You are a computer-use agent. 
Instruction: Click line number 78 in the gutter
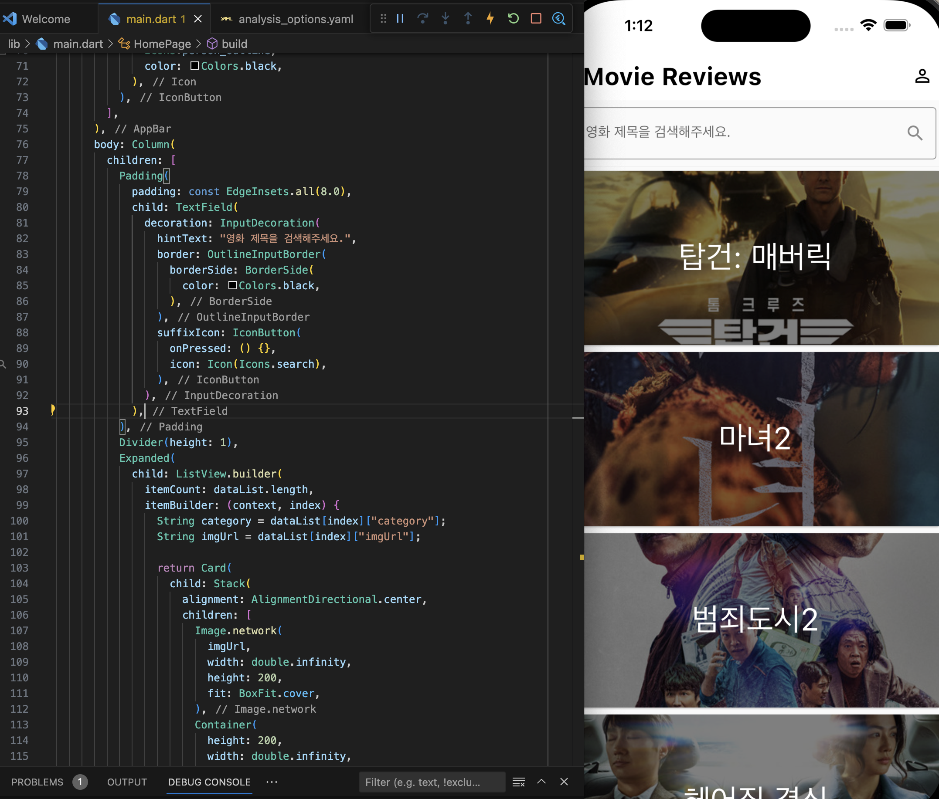[22, 176]
